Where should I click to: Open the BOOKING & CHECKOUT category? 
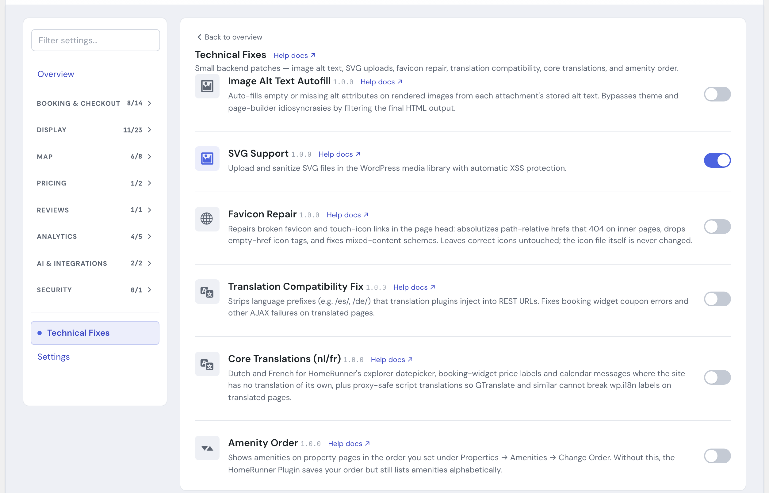[78, 103]
